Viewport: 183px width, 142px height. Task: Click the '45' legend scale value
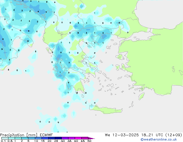[x=83, y=141]
